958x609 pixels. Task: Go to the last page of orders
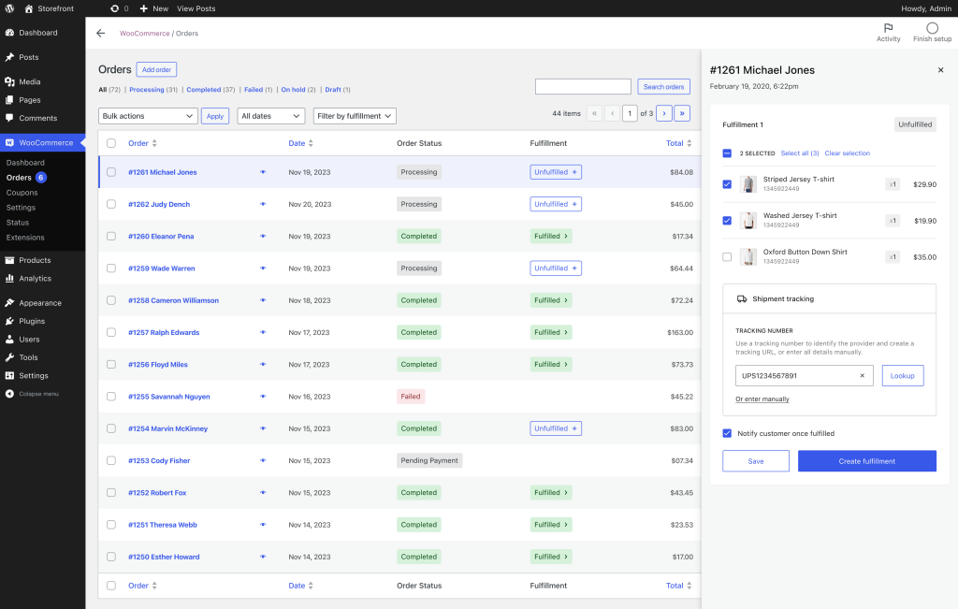(x=682, y=113)
